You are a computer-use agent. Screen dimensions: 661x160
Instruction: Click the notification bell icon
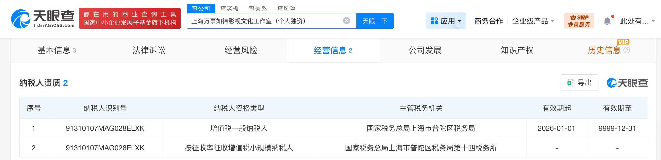point(607,21)
